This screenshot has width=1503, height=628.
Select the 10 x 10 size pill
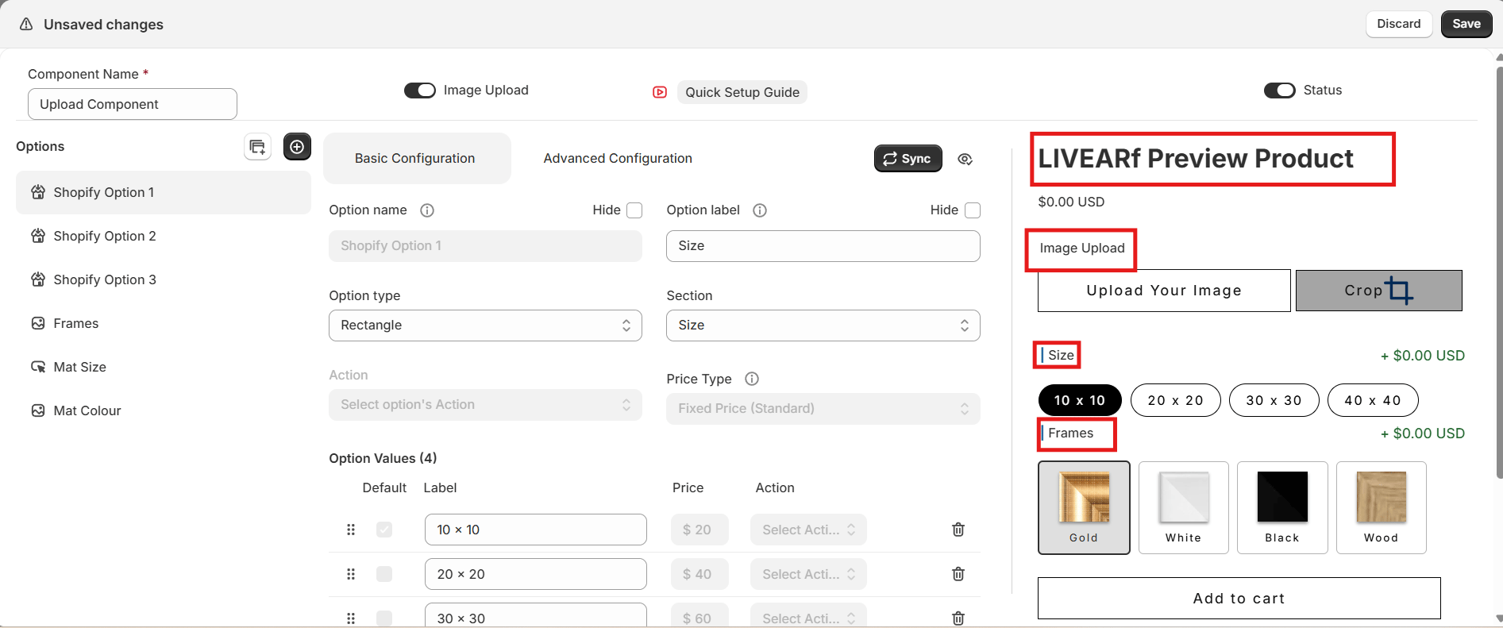[x=1080, y=400]
